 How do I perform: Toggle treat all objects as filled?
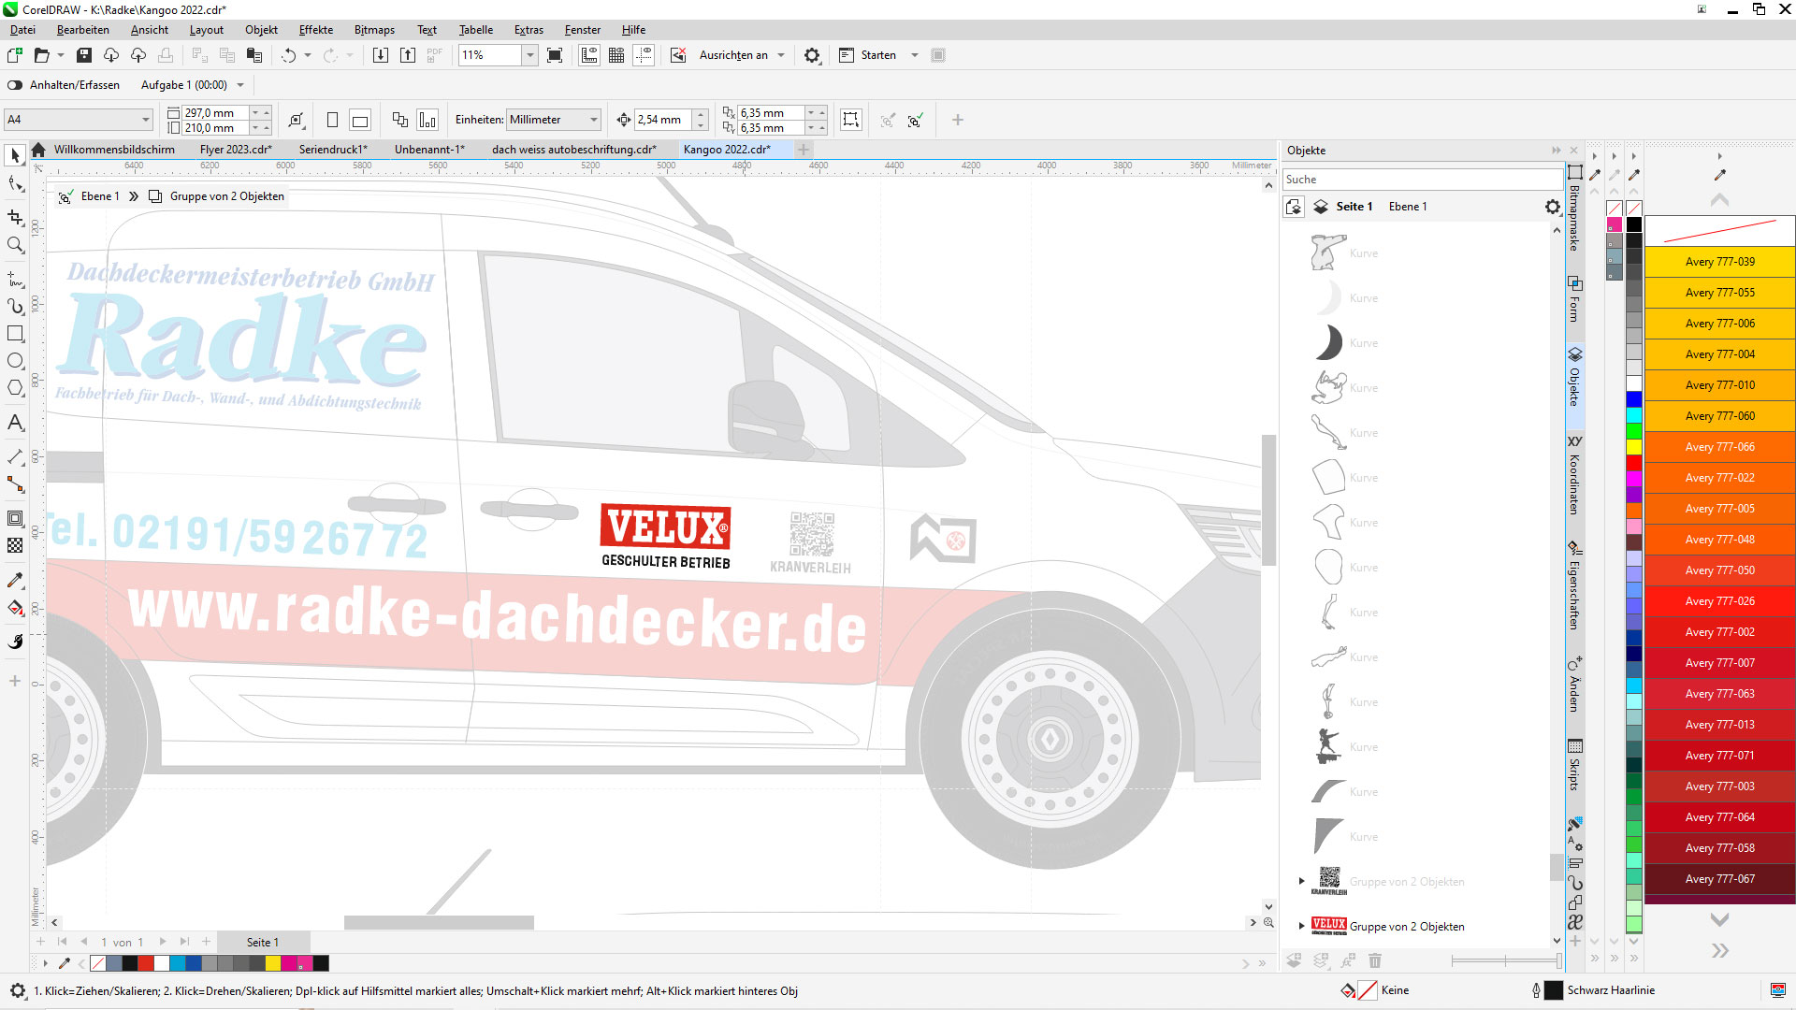(x=851, y=120)
